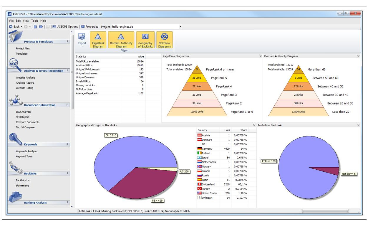Click the Open folder toolbar icon
This screenshot has width=368, height=226.
pos(41,27)
